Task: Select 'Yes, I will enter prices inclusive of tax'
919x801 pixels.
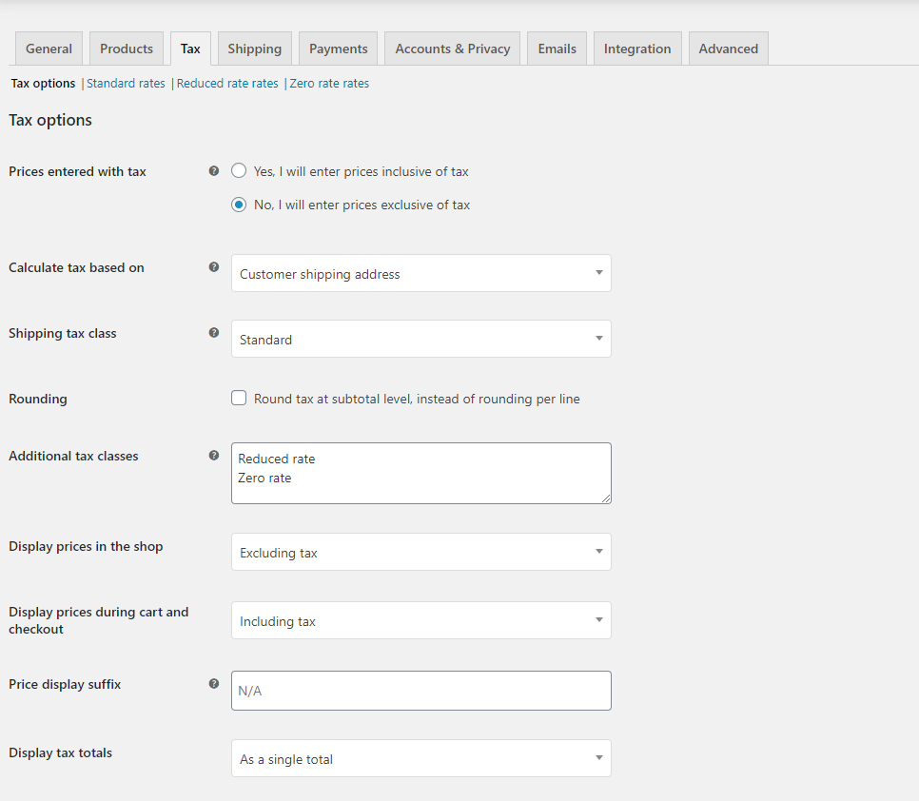Action: pyautogui.click(x=239, y=171)
